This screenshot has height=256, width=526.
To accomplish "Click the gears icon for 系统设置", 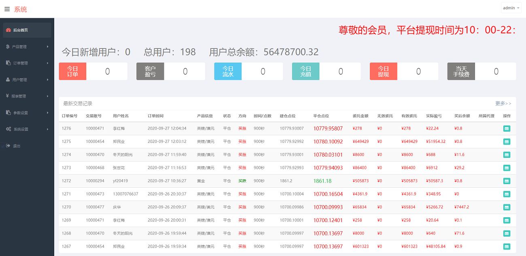I will (8, 129).
